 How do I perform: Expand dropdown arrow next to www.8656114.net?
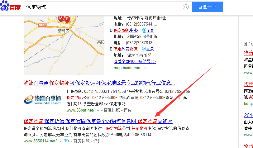pyautogui.click(x=60, y=141)
